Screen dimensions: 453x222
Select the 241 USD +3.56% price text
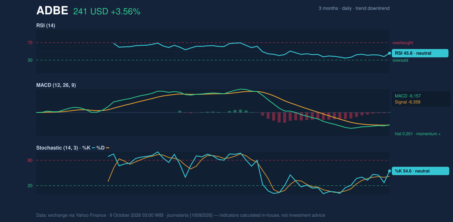click(x=107, y=12)
